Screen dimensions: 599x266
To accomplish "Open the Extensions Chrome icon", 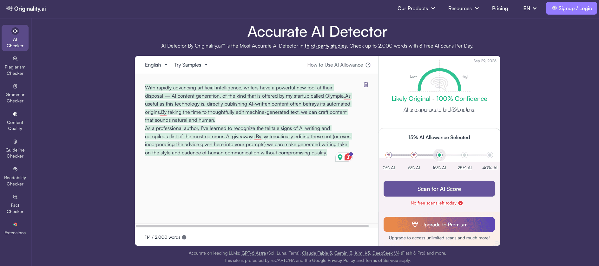I will [15, 224].
